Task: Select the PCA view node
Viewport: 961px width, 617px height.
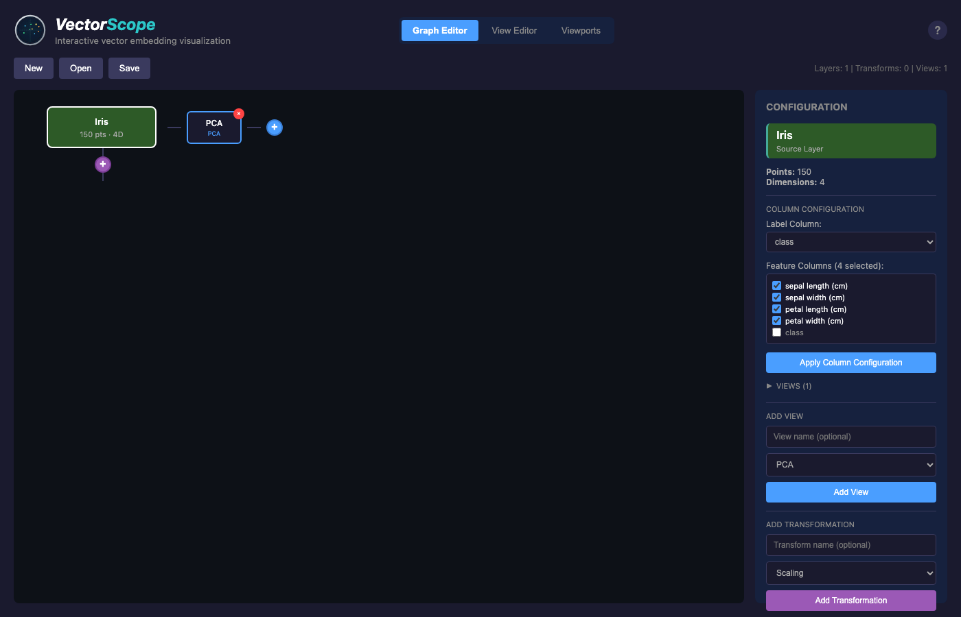Action: (x=213, y=128)
